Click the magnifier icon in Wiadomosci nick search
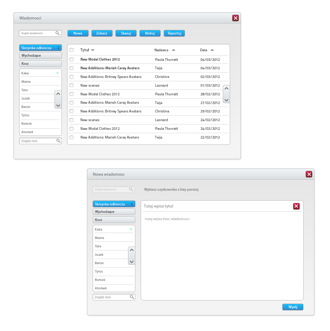 click(x=58, y=141)
